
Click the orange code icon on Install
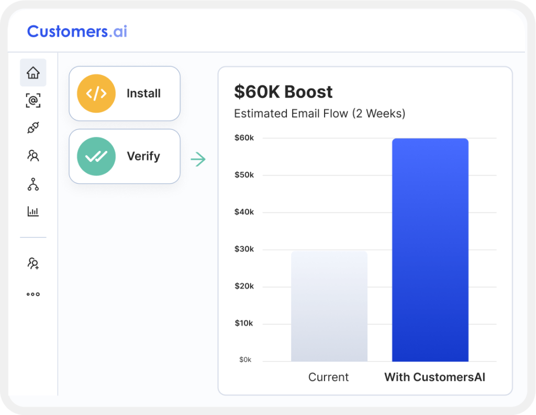tap(96, 94)
